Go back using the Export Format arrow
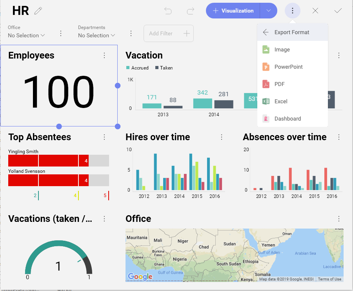353x291 pixels. pyautogui.click(x=266, y=33)
